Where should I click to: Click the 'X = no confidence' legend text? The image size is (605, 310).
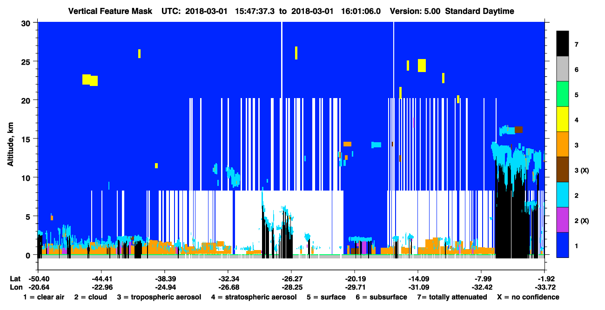pos(528,297)
